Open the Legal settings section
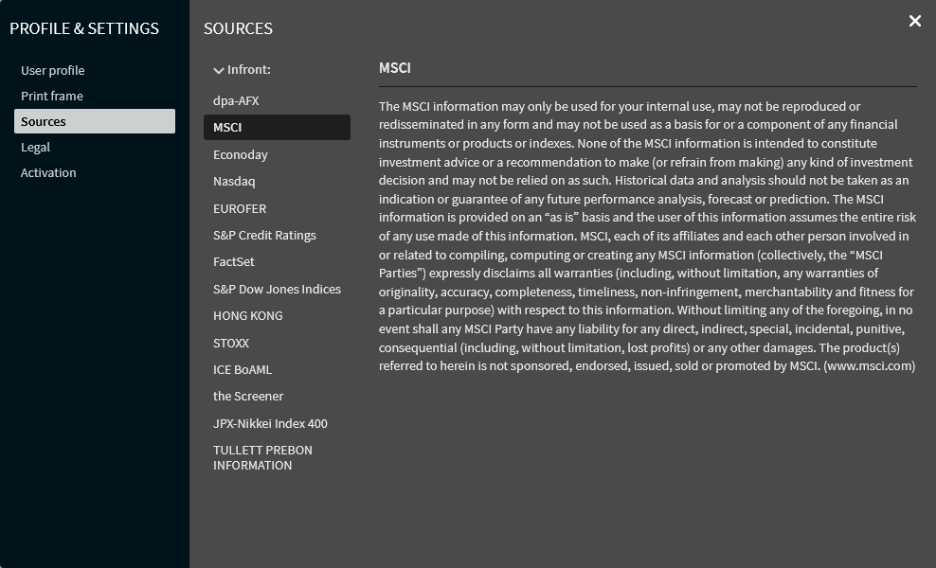This screenshot has height=568, width=936. (x=36, y=147)
